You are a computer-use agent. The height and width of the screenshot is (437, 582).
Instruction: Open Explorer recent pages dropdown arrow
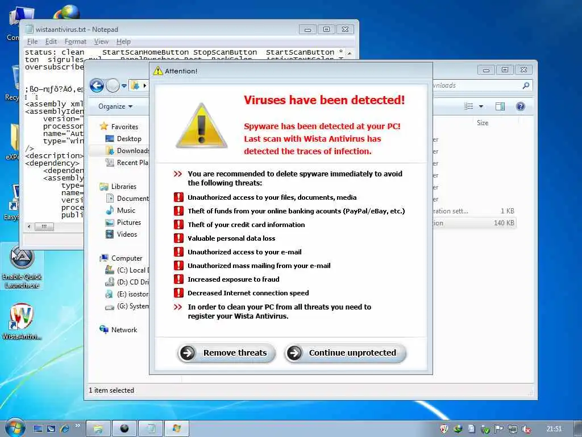[124, 86]
